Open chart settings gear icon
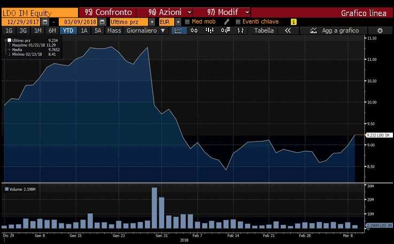Viewport: 394px width, 244px height. point(380,30)
